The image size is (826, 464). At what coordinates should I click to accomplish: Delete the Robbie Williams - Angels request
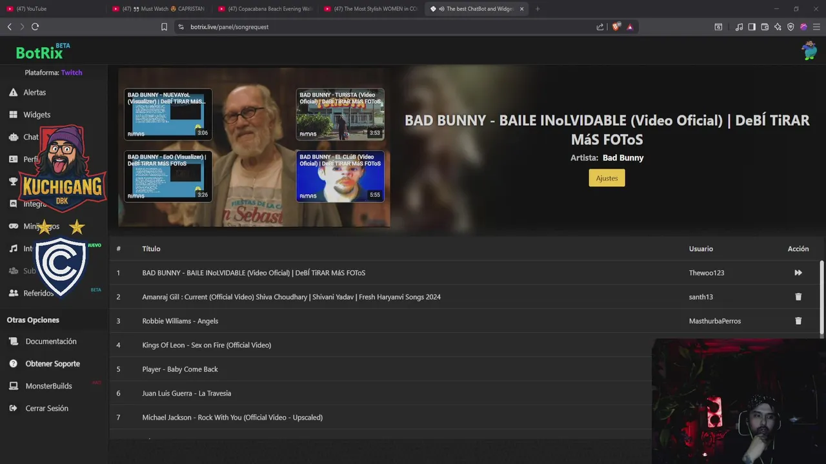798,321
